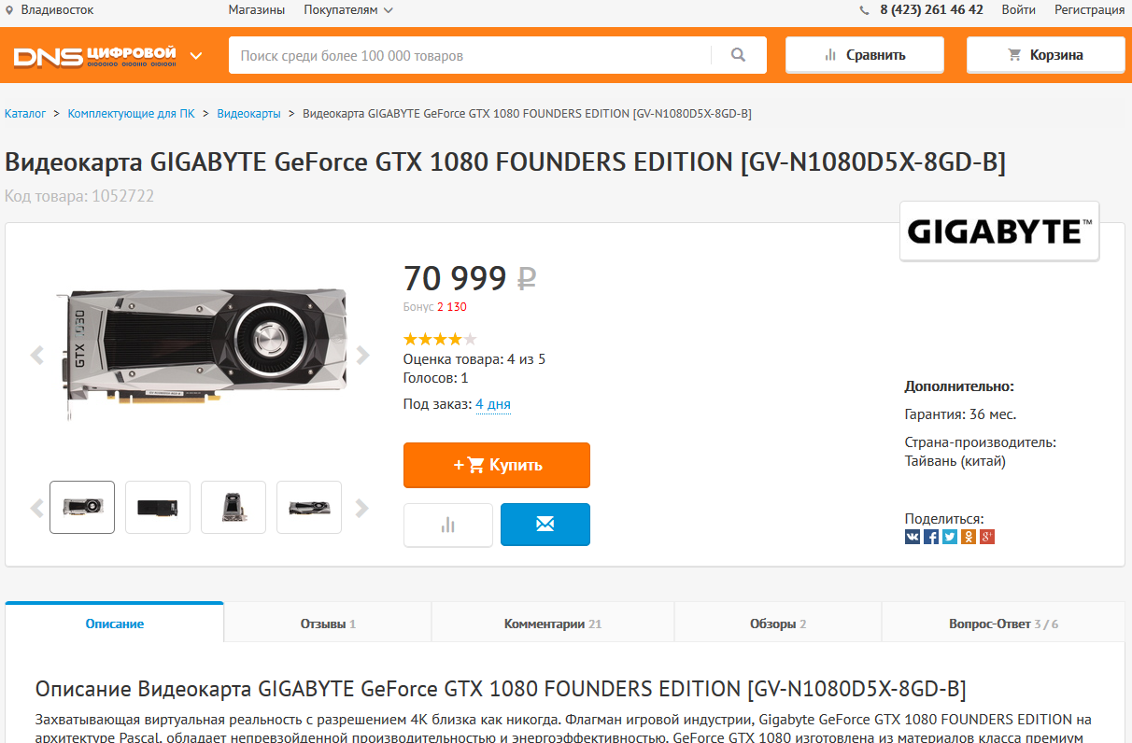Open the Корзина cart button
Image resolution: width=1132 pixels, height=743 pixels.
click(1045, 55)
